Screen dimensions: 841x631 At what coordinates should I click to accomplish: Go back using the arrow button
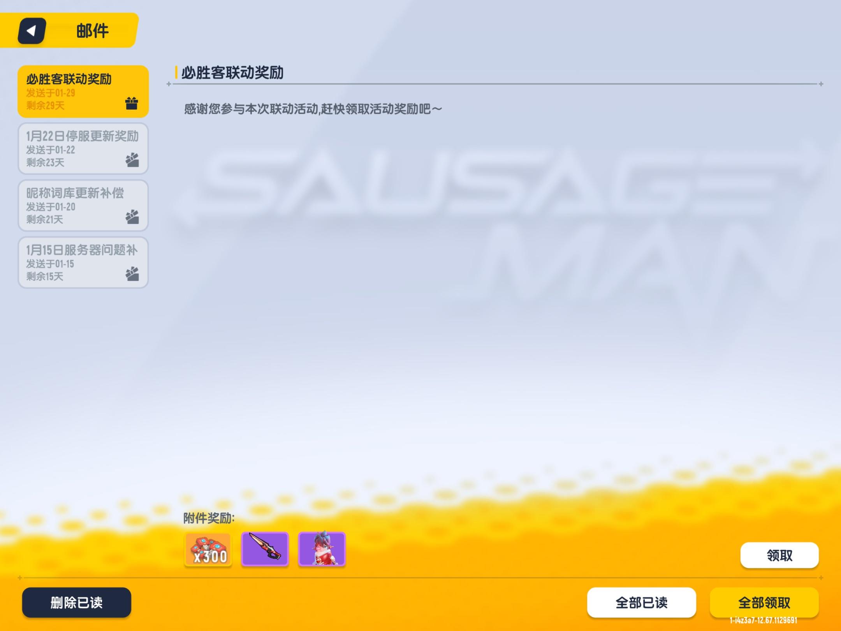[x=32, y=31]
